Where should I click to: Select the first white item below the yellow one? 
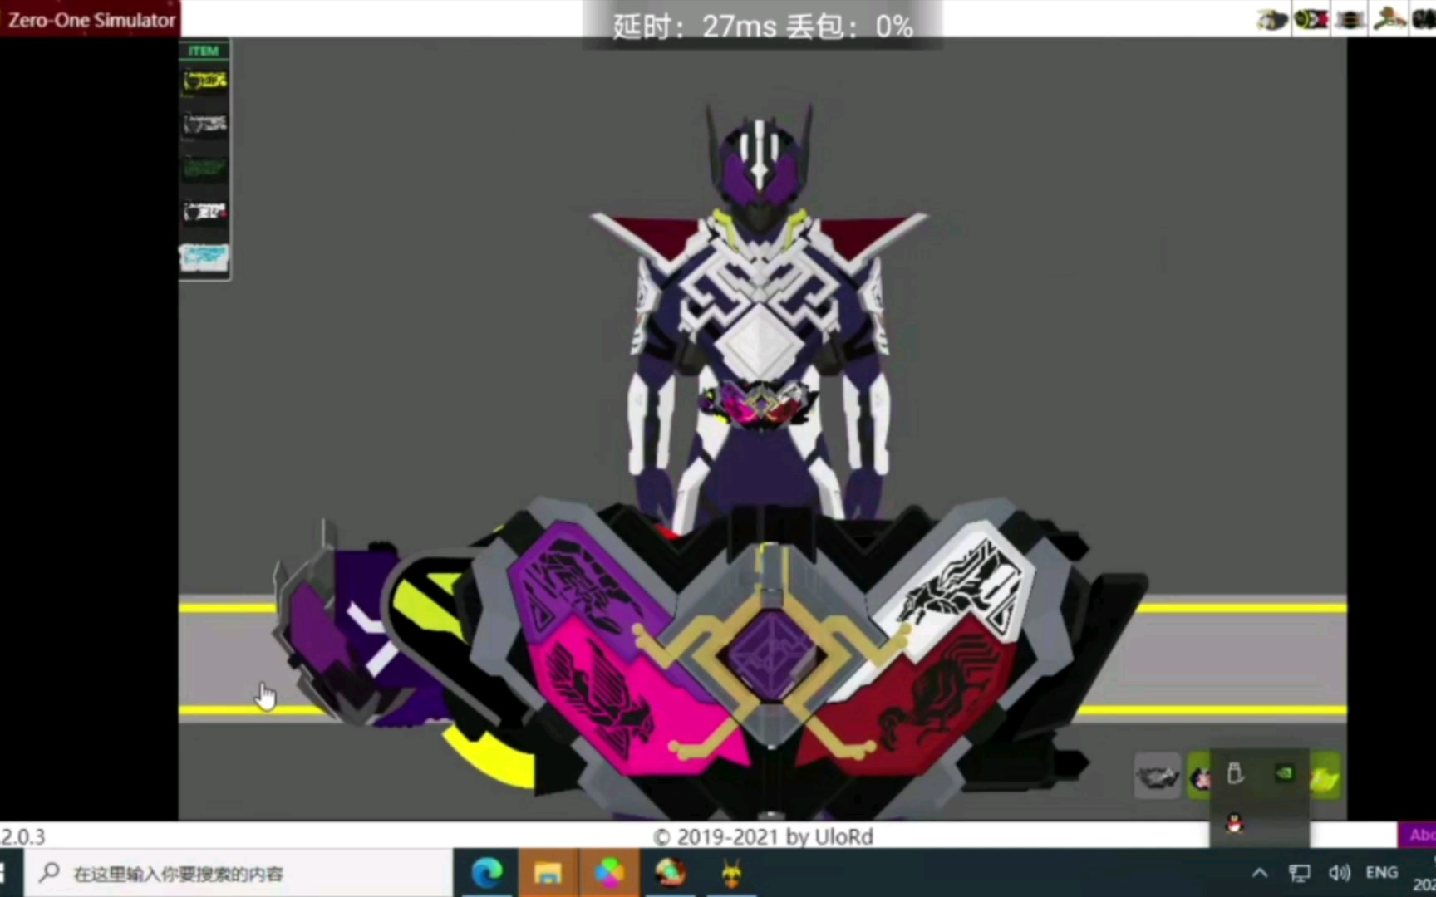[204, 125]
